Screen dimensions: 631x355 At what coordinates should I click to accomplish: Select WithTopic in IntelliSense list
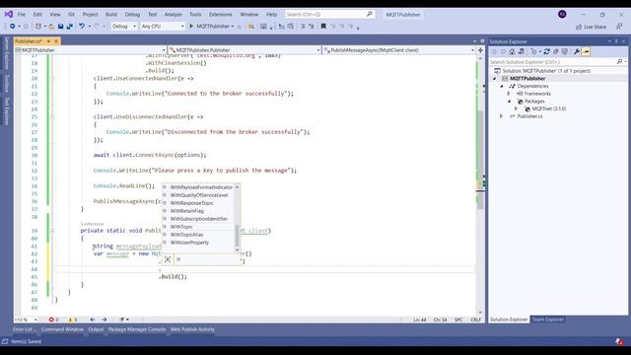coord(181,227)
